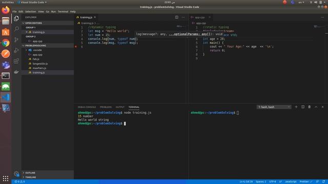Maximize the terminal panel size
This screenshot has width=328, height=184.
point(316,107)
